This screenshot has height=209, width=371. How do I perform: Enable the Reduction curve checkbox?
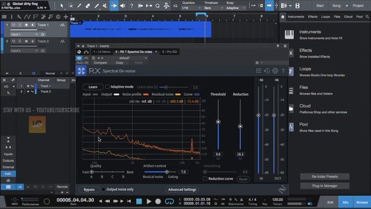(205, 179)
